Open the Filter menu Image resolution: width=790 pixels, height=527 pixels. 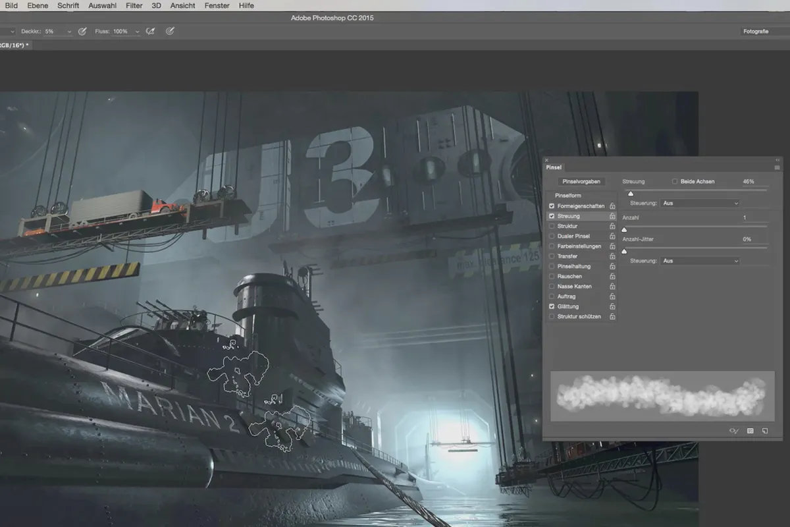(x=134, y=5)
